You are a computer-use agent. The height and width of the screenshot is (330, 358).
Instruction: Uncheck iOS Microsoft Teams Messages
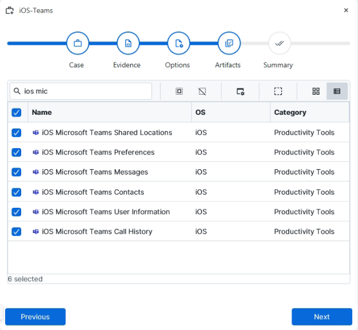(x=17, y=172)
